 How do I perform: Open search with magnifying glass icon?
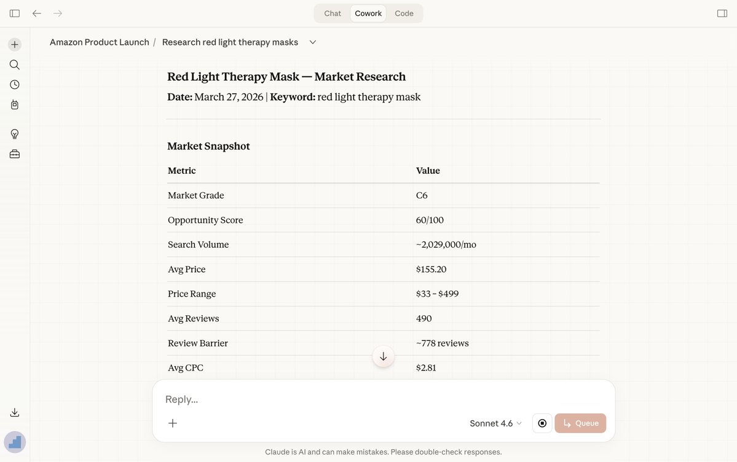(15, 65)
